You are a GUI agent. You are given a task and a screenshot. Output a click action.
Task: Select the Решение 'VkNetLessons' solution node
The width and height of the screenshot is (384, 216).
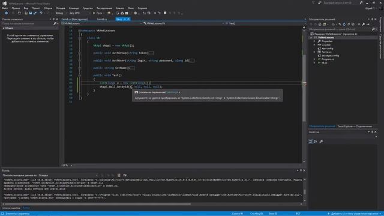[334, 34]
